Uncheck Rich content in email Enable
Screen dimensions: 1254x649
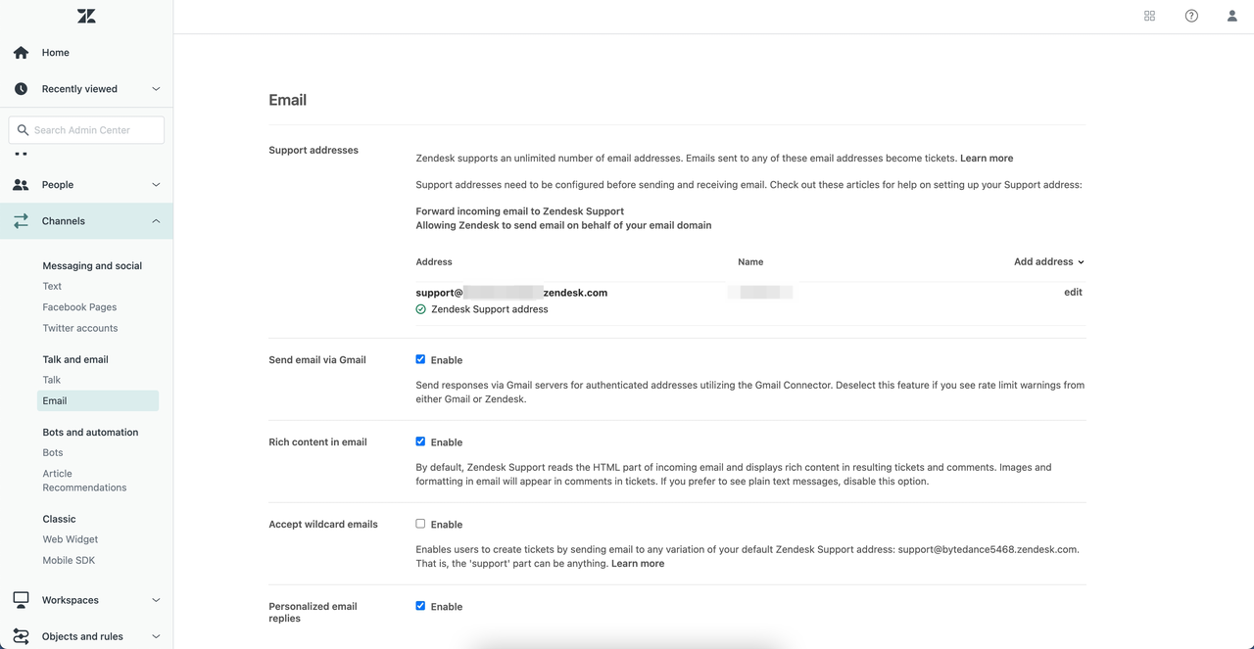tap(420, 441)
